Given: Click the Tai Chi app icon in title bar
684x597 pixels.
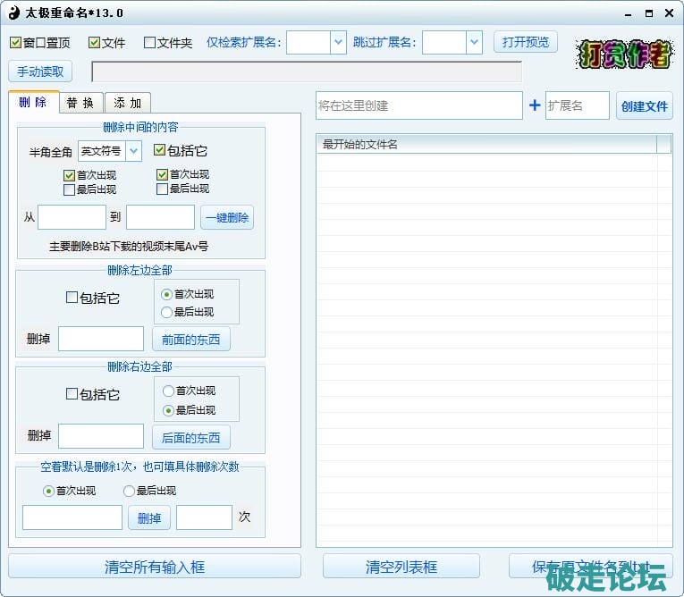Looking at the screenshot, I should click(x=13, y=13).
